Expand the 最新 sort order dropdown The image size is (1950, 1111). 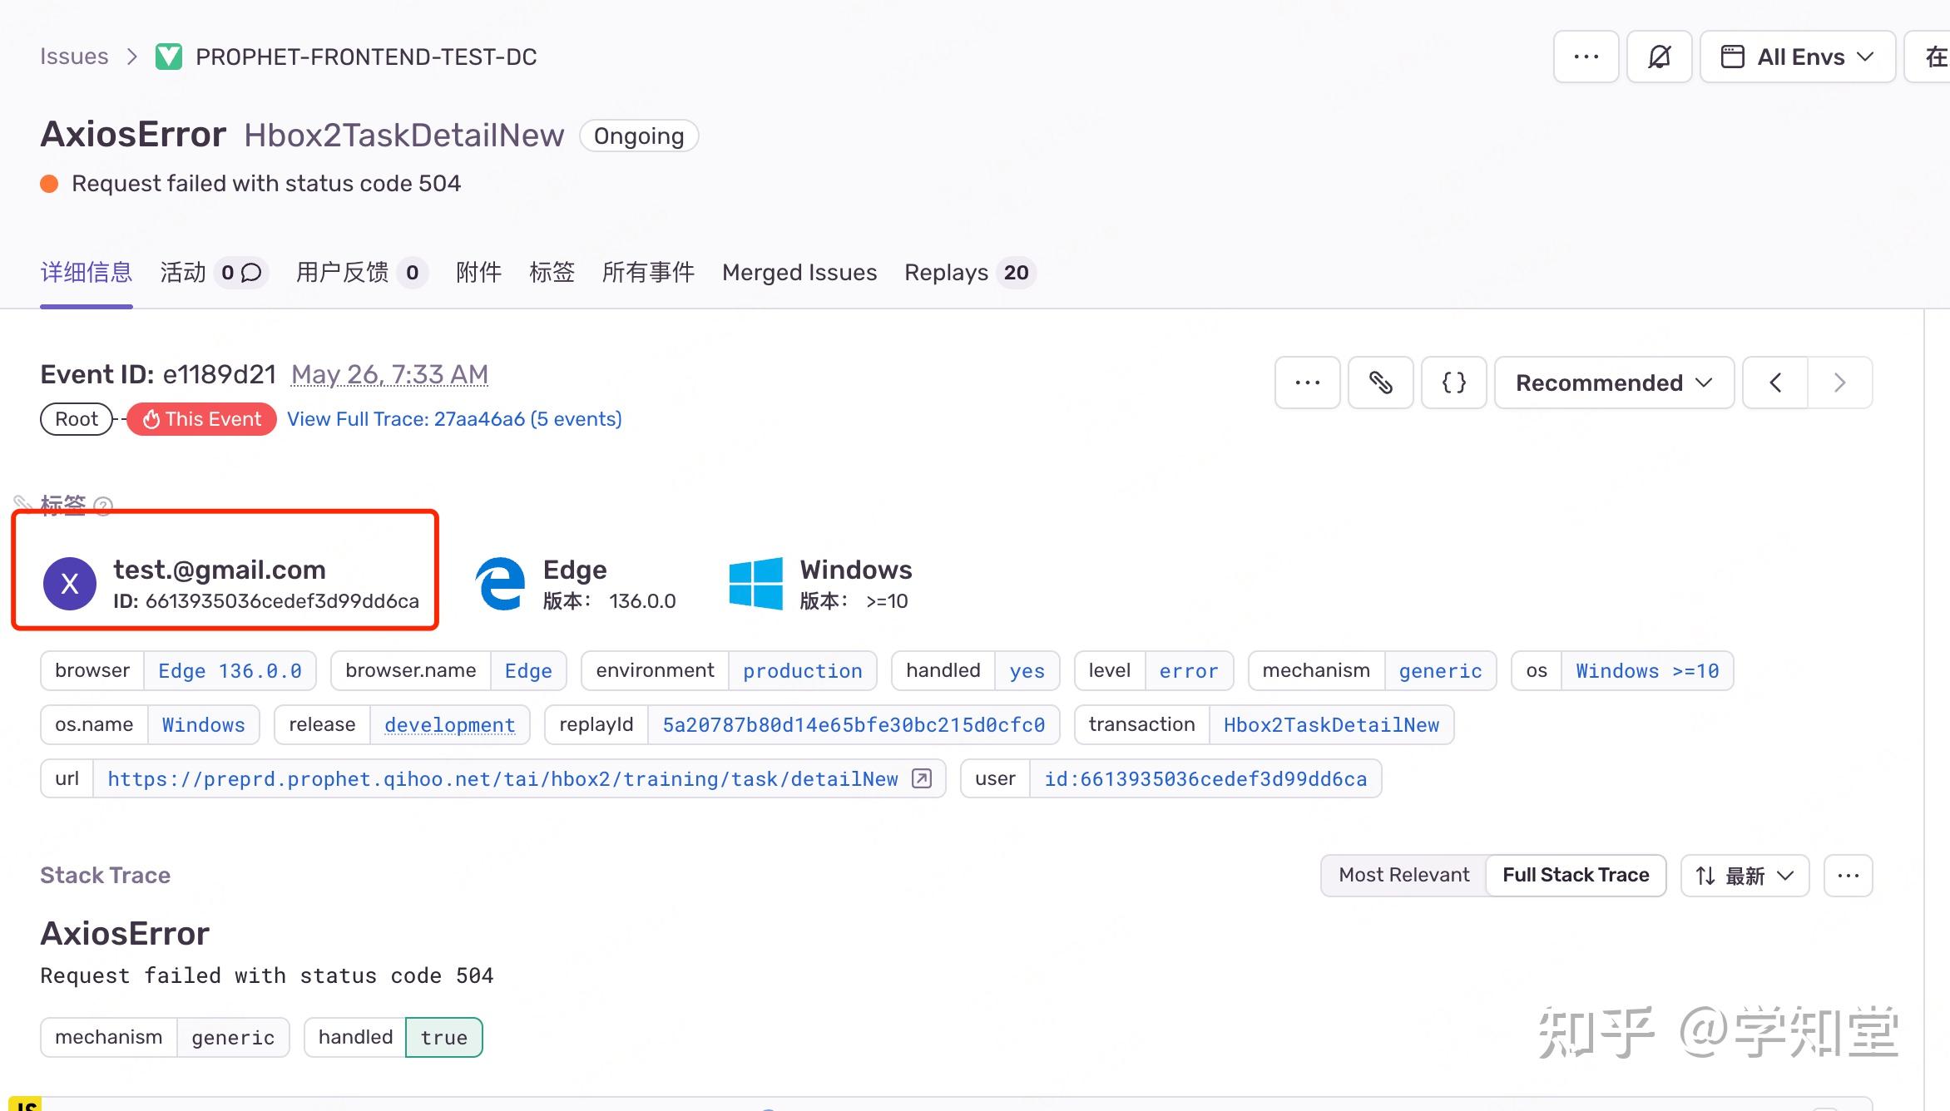[1745, 875]
